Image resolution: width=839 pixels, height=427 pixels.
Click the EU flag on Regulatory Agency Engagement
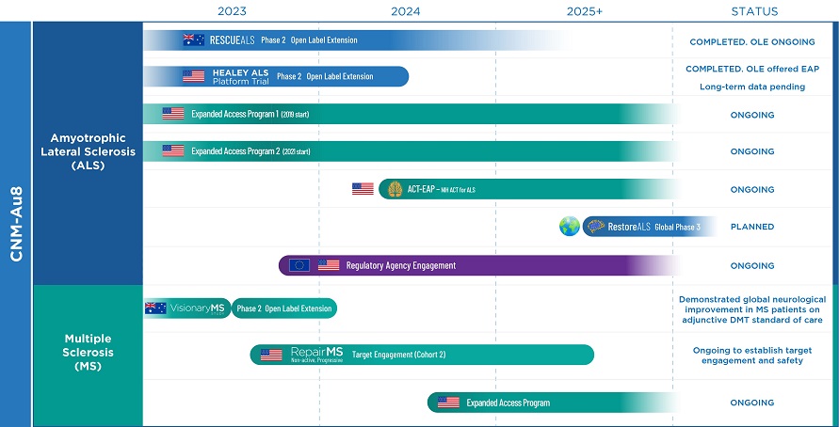pyautogui.click(x=299, y=265)
